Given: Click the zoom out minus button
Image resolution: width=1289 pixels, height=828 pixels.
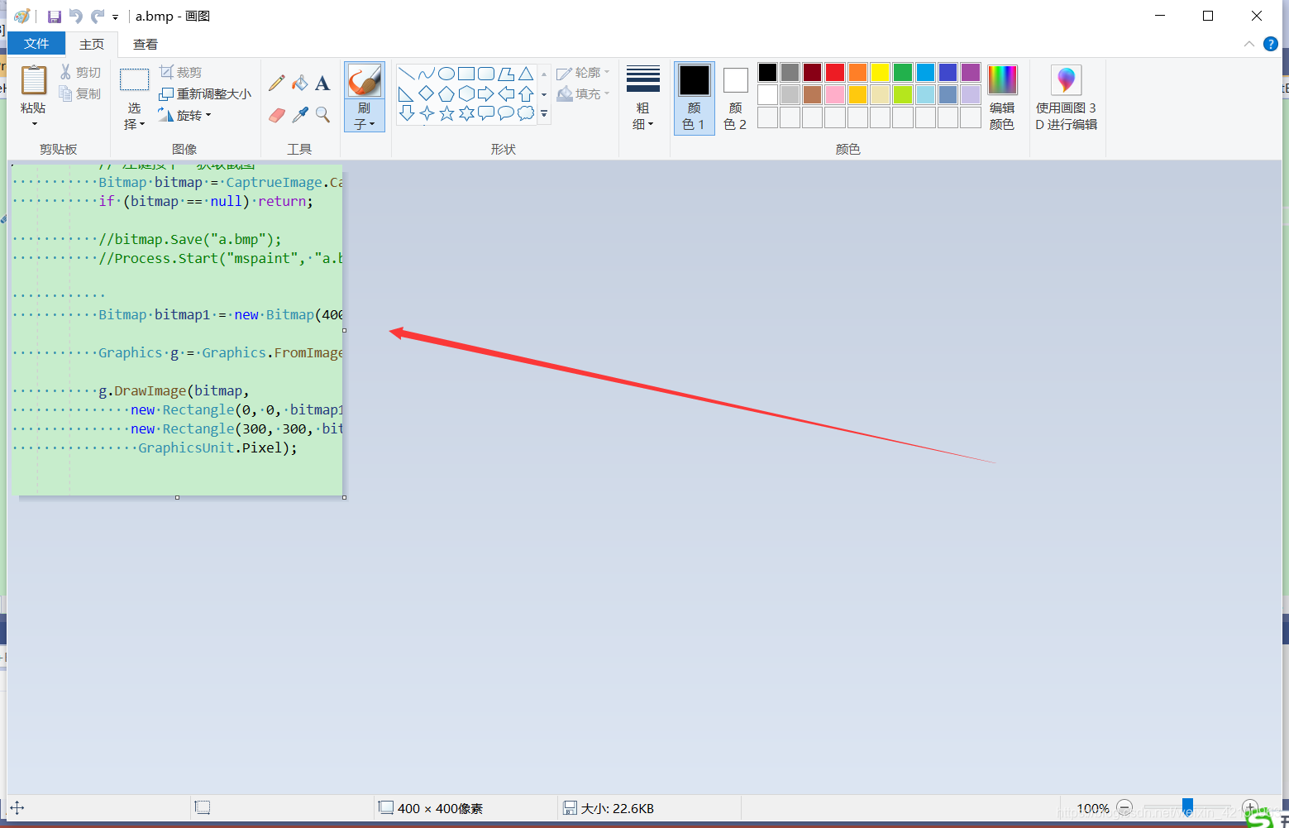Looking at the screenshot, I should coord(1124,807).
